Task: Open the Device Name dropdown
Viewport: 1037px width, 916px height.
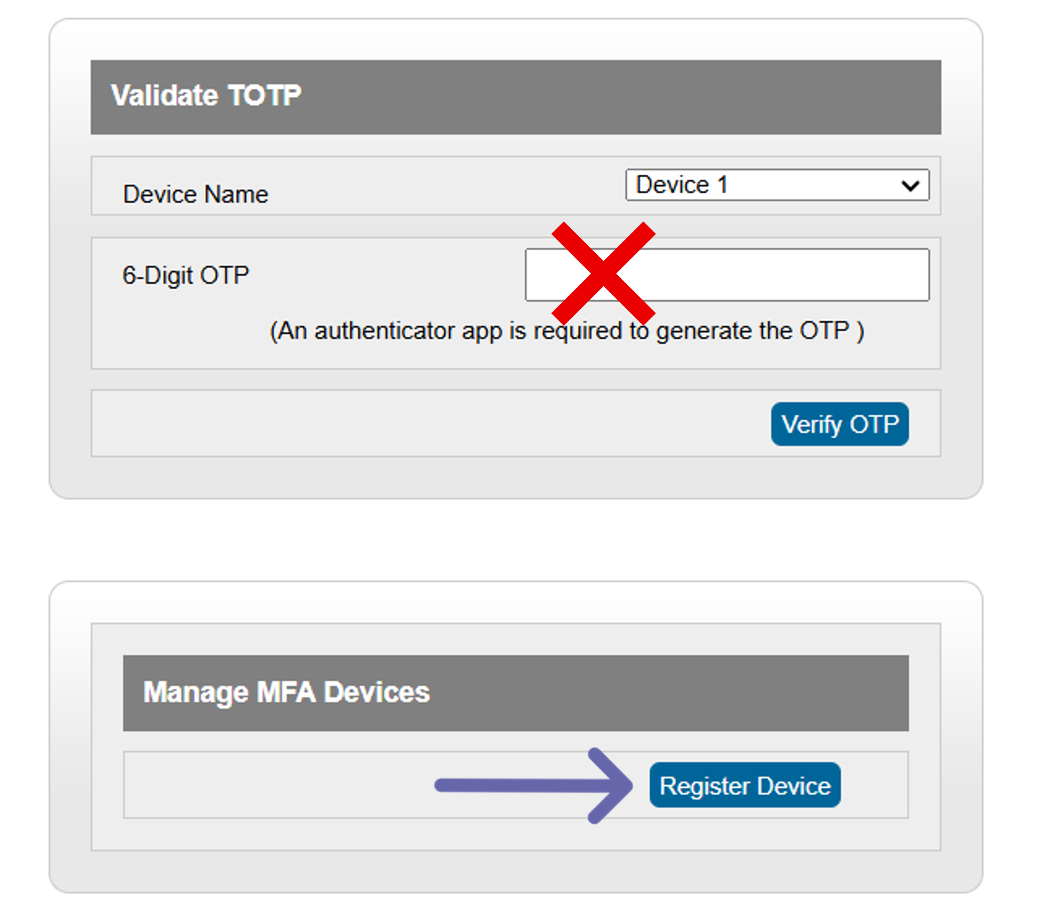Action: (x=777, y=185)
